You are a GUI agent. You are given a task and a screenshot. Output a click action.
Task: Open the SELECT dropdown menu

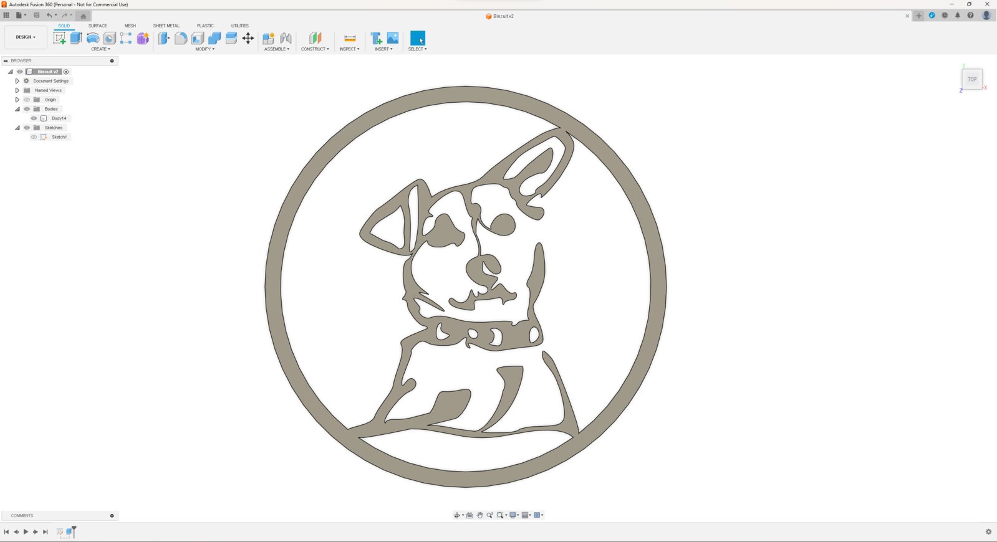417,49
